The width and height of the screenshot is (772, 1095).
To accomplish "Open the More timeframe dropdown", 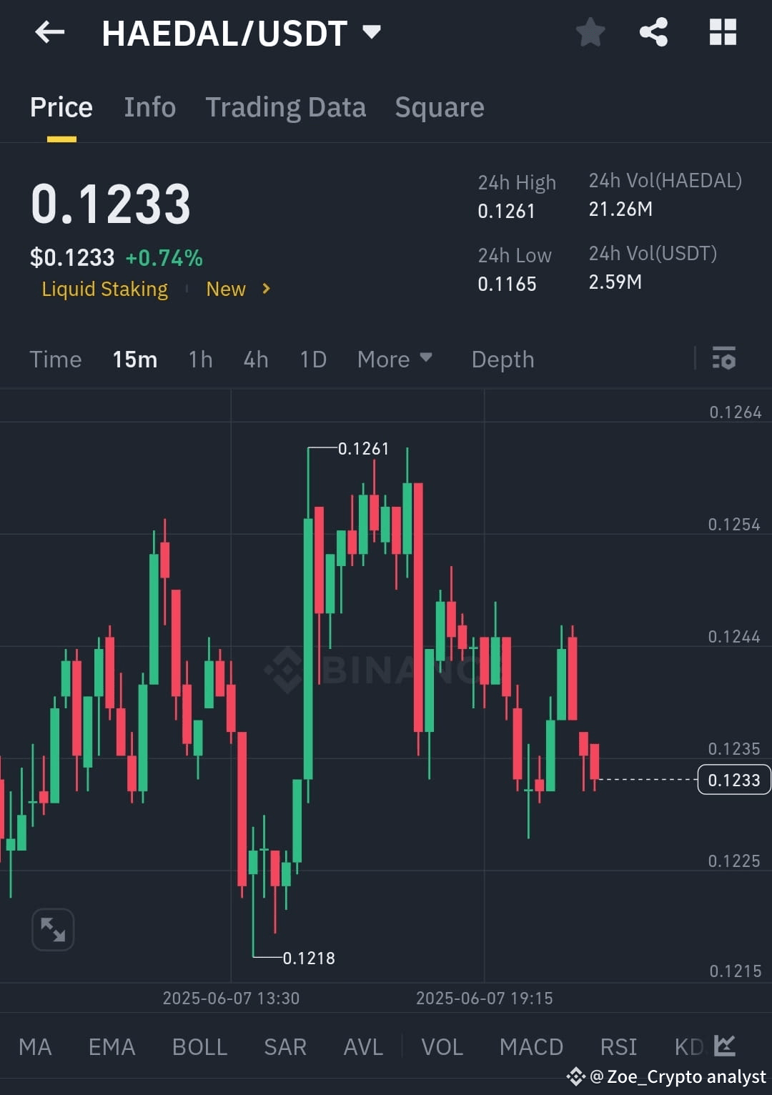I will pos(395,360).
